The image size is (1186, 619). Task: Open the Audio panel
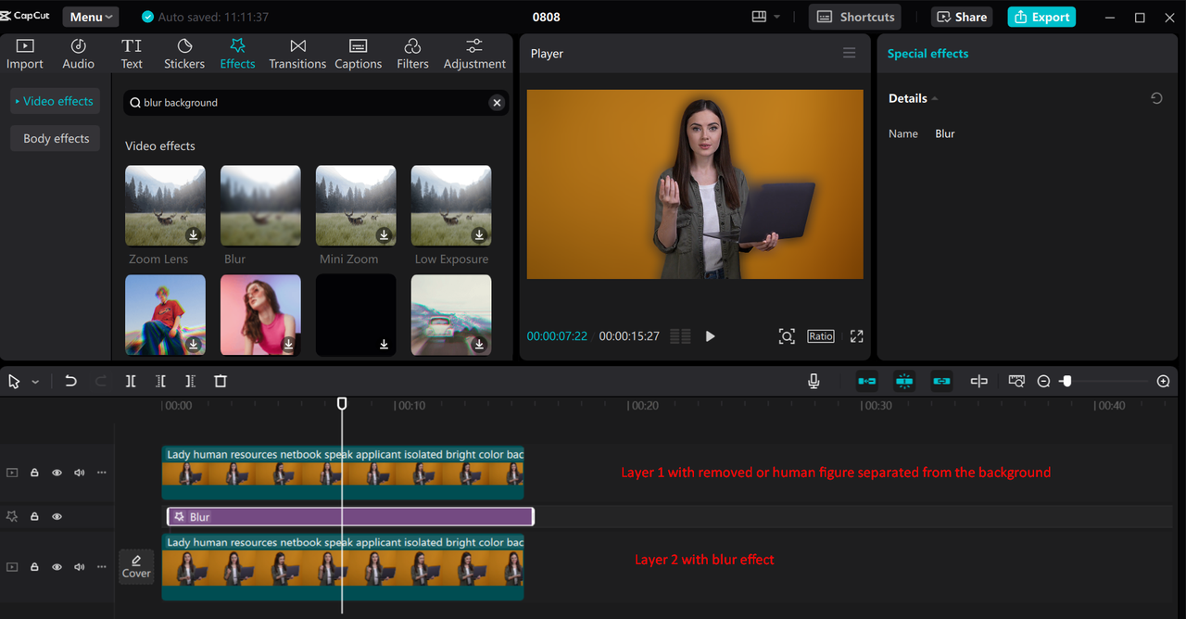(x=78, y=54)
